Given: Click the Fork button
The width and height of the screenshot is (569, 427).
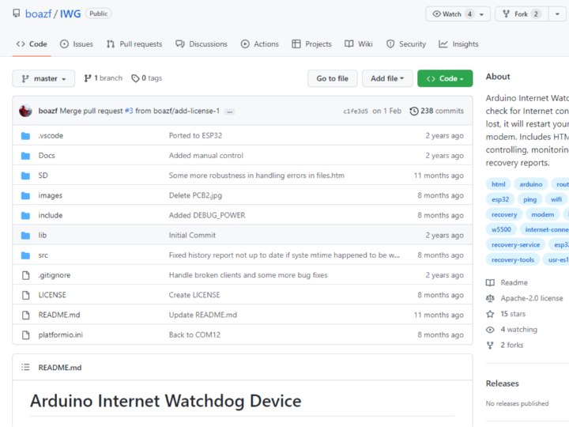Looking at the screenshot, I should [522, 14].
